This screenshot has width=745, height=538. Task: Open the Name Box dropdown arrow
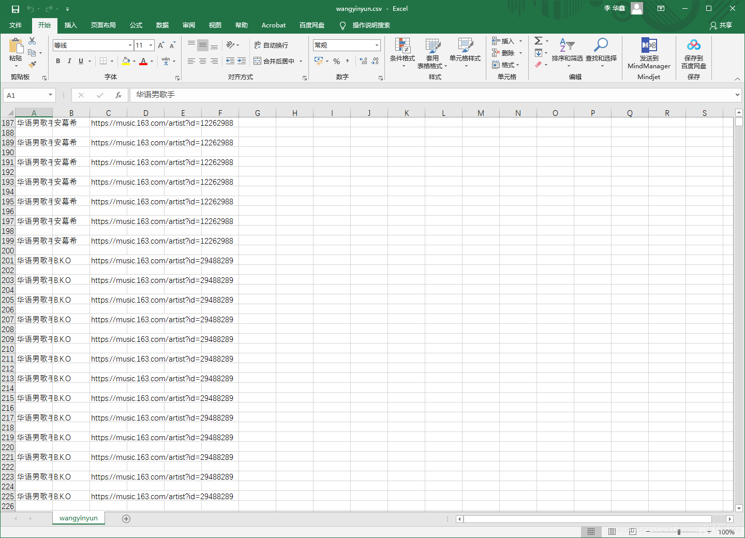[x=50, y=95]
